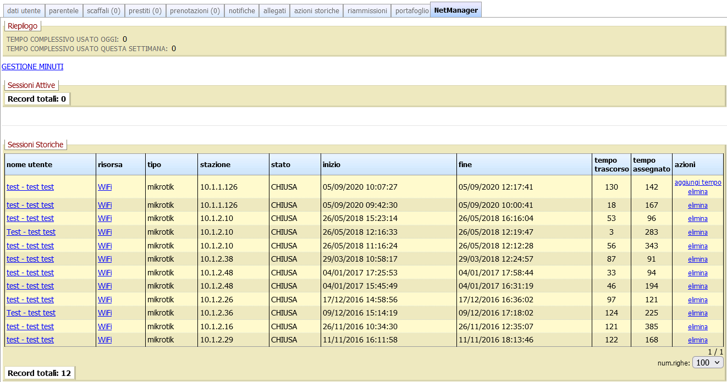Switch to the riammissioni tab
Image resolution: width=727 pixels, height=382 pixels.
click(367, 10)
